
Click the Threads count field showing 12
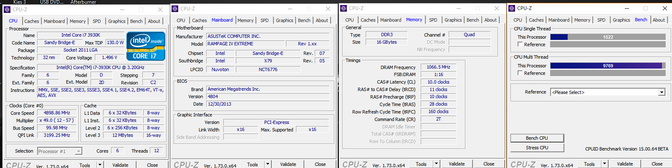pyautogui.click(x=157, y=151)
